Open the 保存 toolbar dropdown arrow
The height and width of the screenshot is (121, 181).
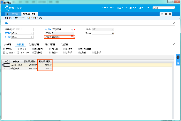pos(13,18)
